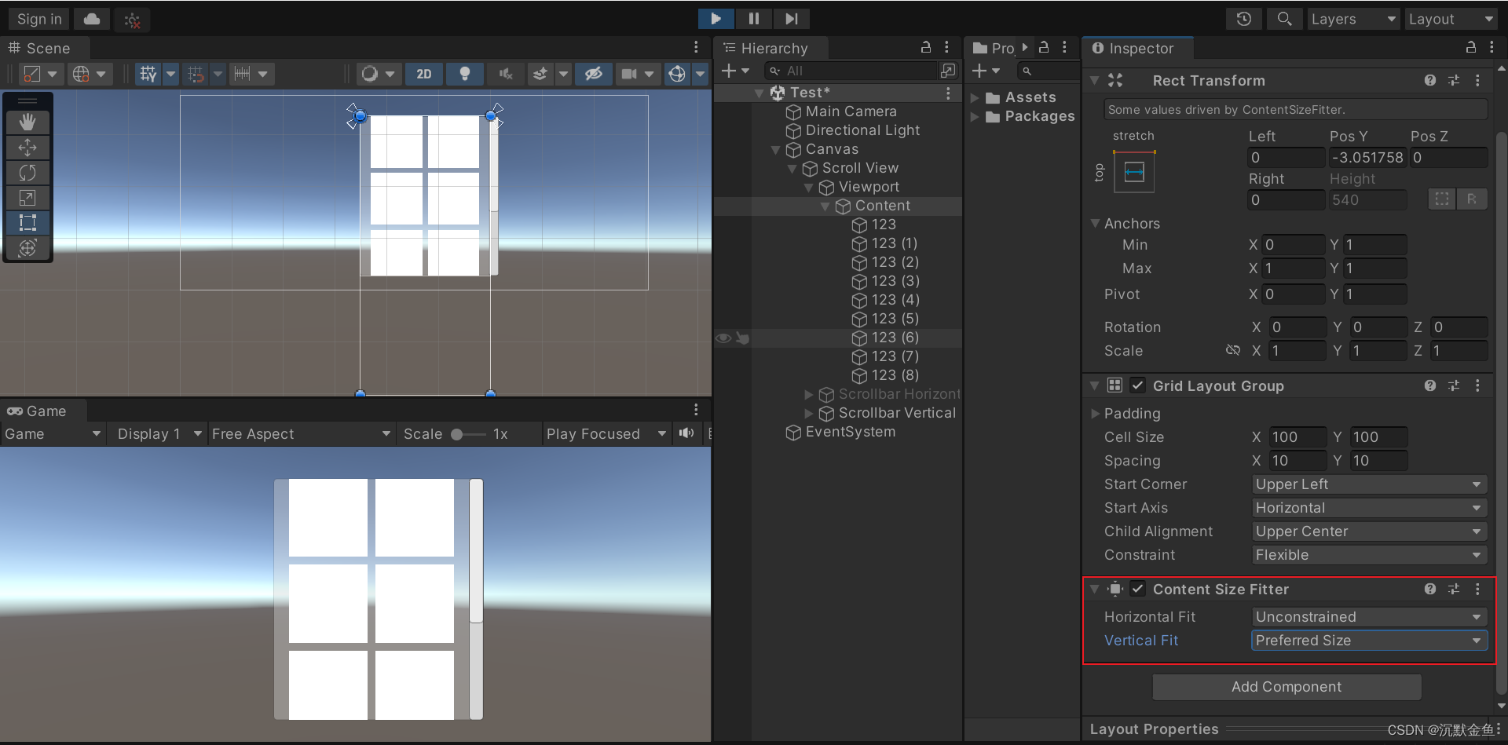The width and height of the screenshot is (1508, 745).
Task: Select Main Camera in Hierarchy
Action: [x=851, y=111]
